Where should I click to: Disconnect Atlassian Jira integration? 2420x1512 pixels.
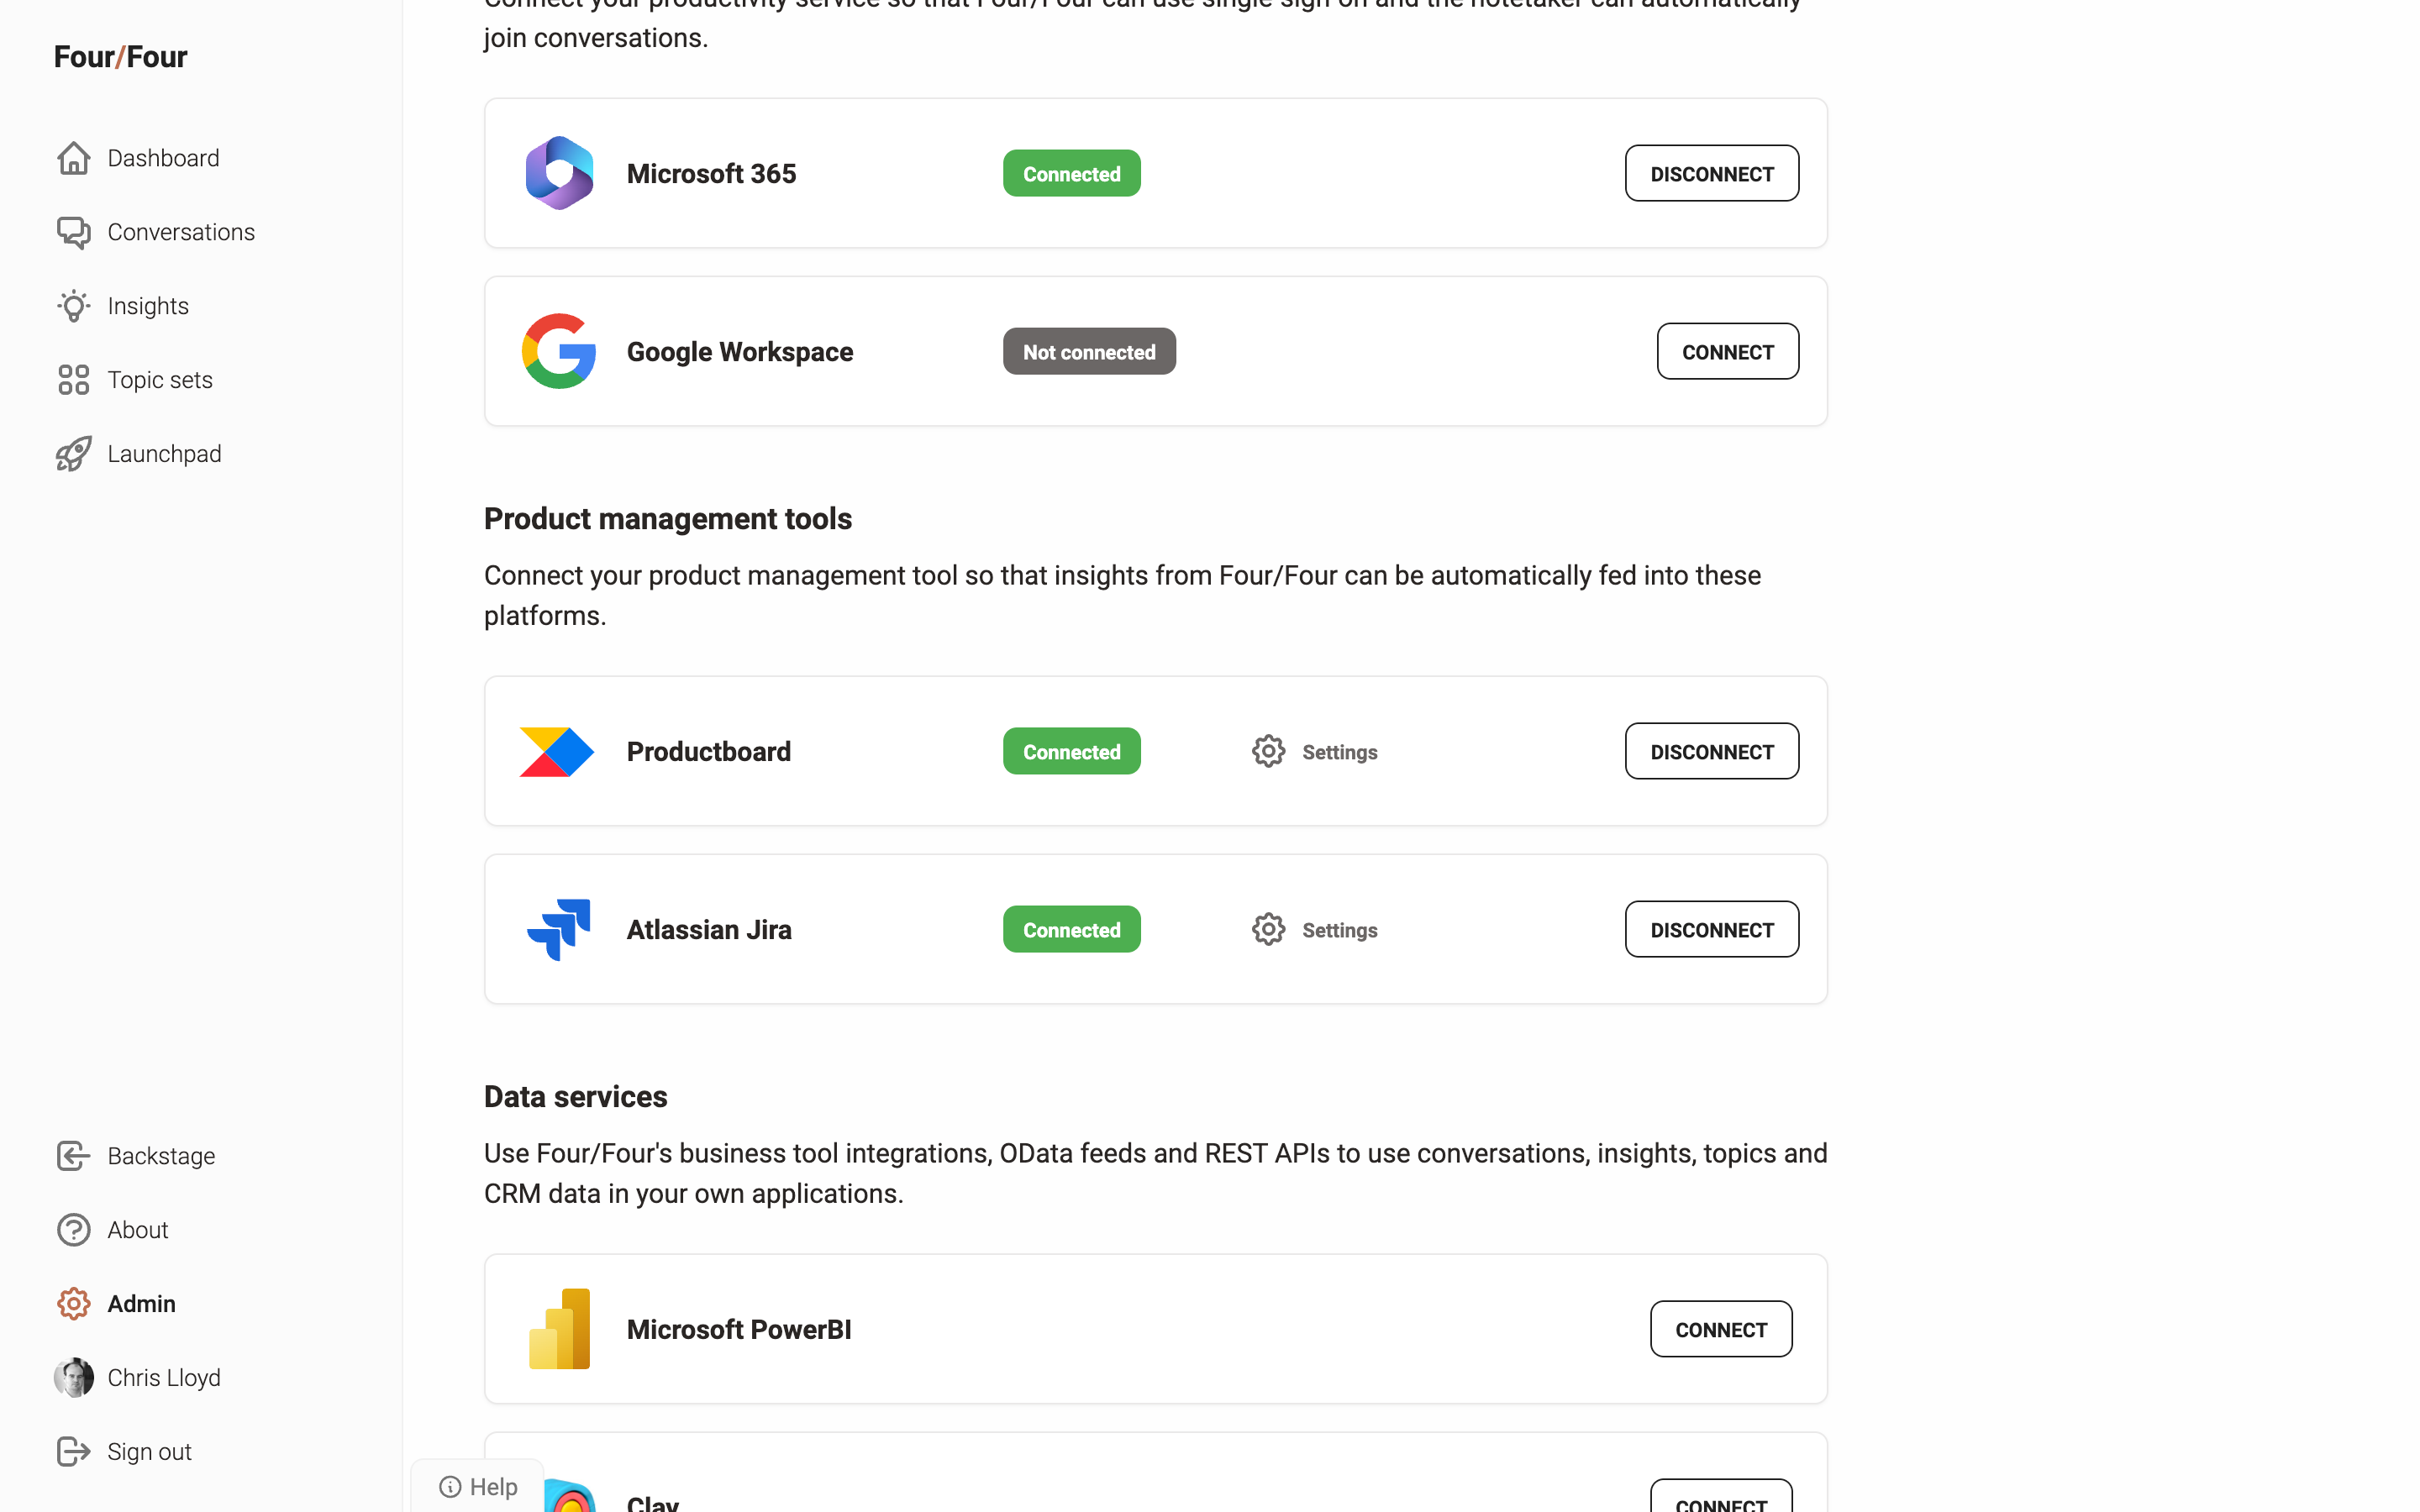(x=1711, y=930)
